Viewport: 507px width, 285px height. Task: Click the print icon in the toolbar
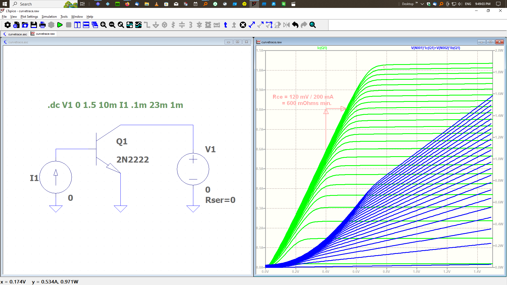43,25
